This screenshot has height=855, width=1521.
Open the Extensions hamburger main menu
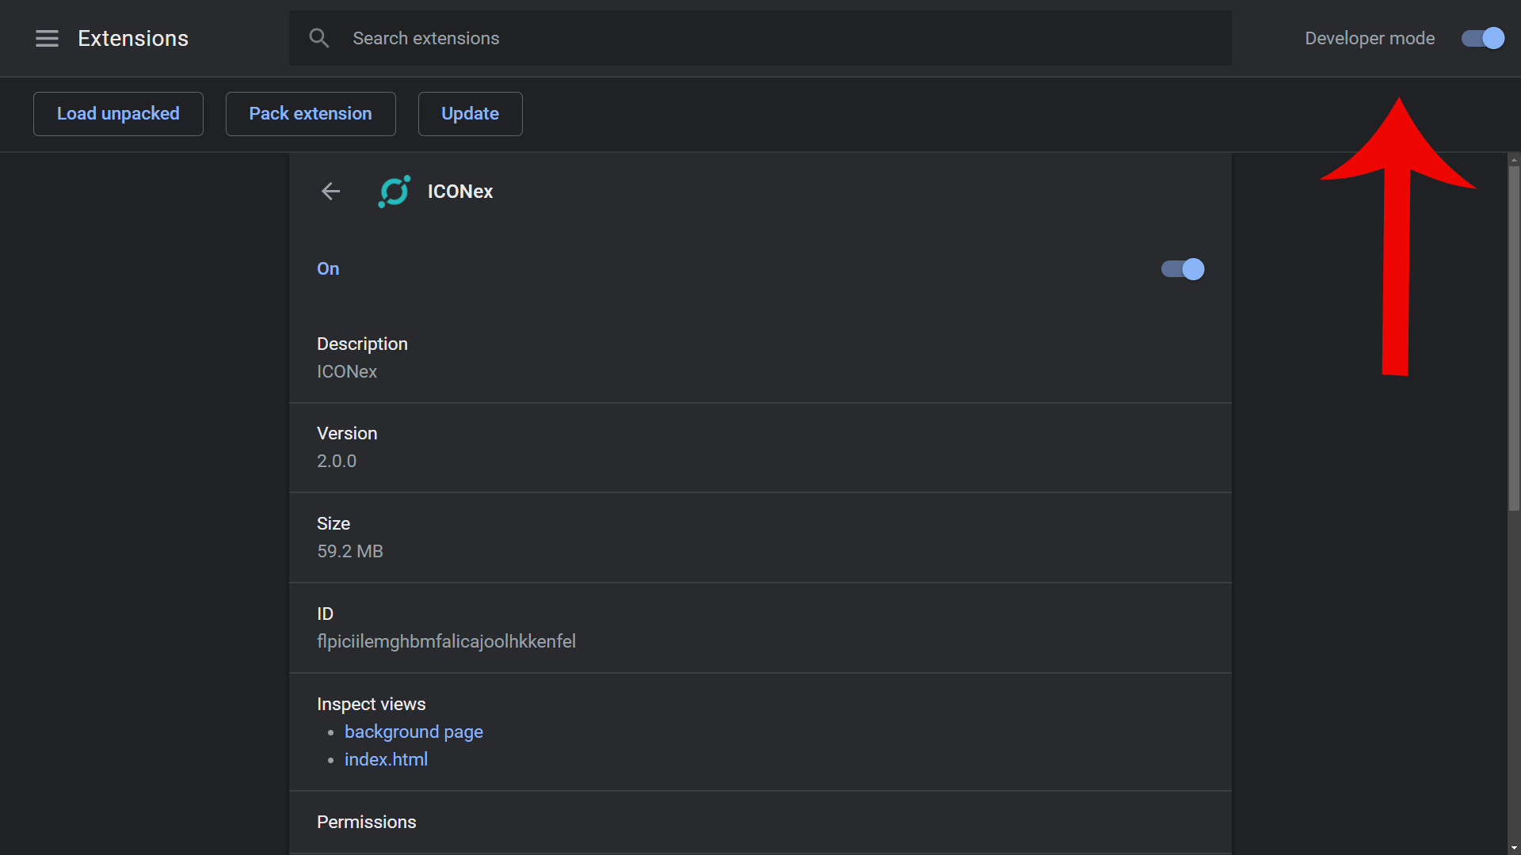[47, 38]
